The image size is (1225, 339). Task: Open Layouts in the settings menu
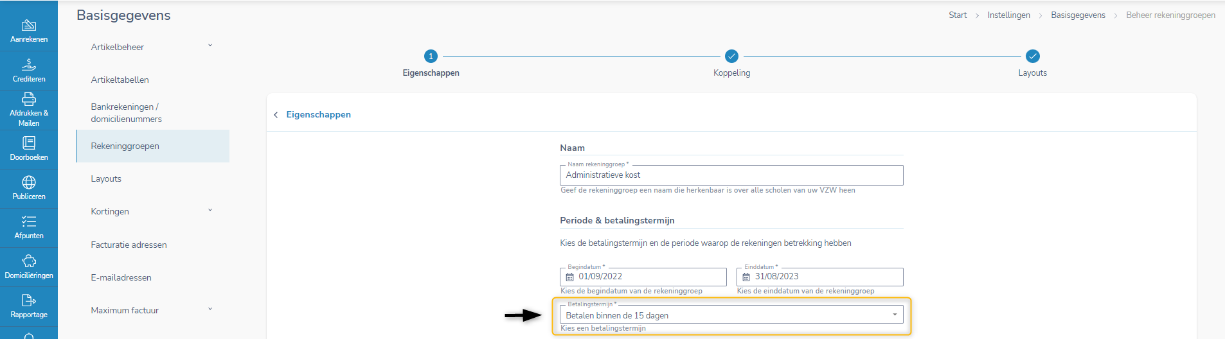(106, 179)
